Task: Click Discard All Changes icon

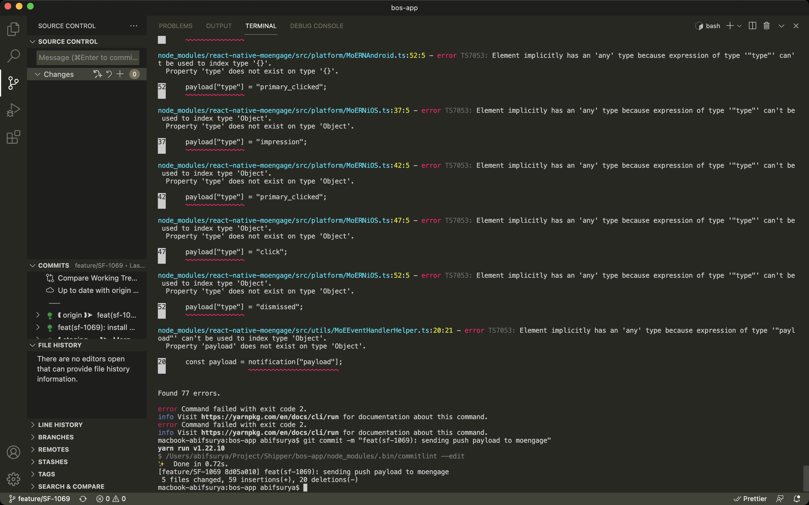Action: 109,74
